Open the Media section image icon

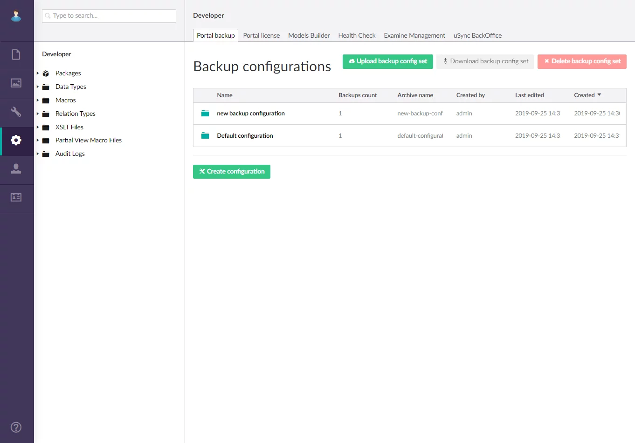pyautogui.click(x=16, y=83)
